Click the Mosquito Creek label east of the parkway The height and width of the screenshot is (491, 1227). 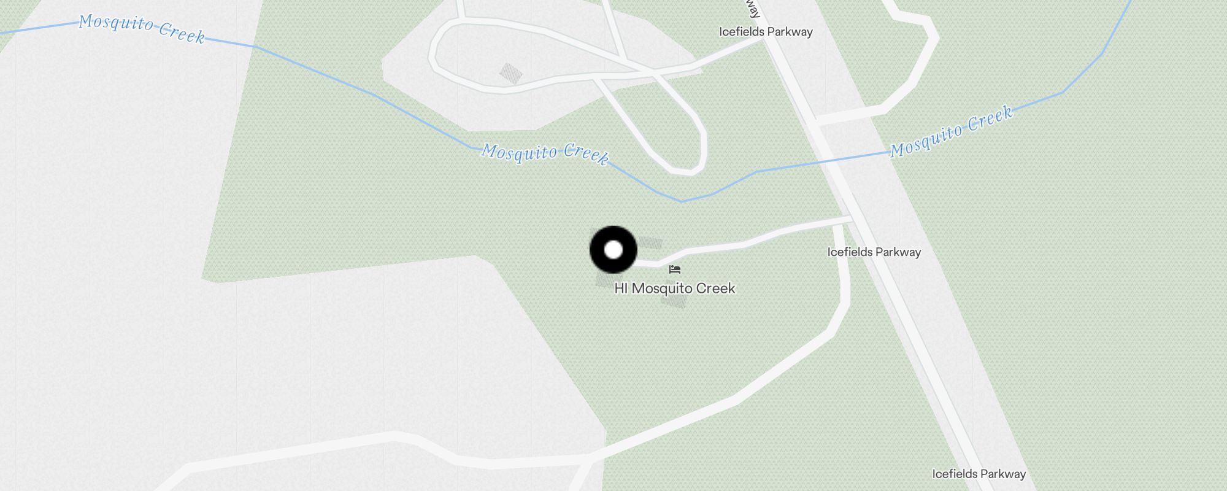click(x=951, y=131)
